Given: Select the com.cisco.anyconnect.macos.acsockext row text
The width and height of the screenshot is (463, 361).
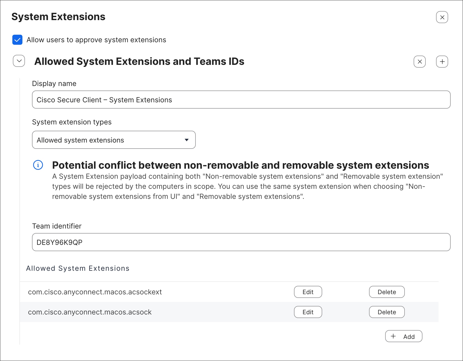Looking at the screenshot, I should pyautogui.click(x=95, y=292).
